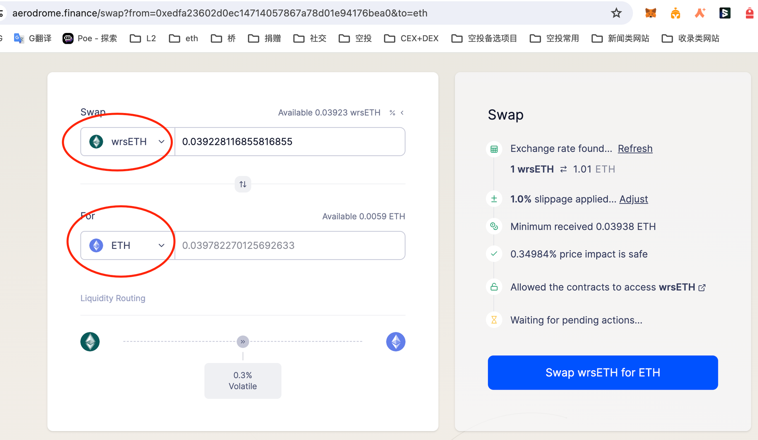This screenshot has width=758, height=440.
Task: Collapse the available balance chevron
Action: [x=402, y=113]
